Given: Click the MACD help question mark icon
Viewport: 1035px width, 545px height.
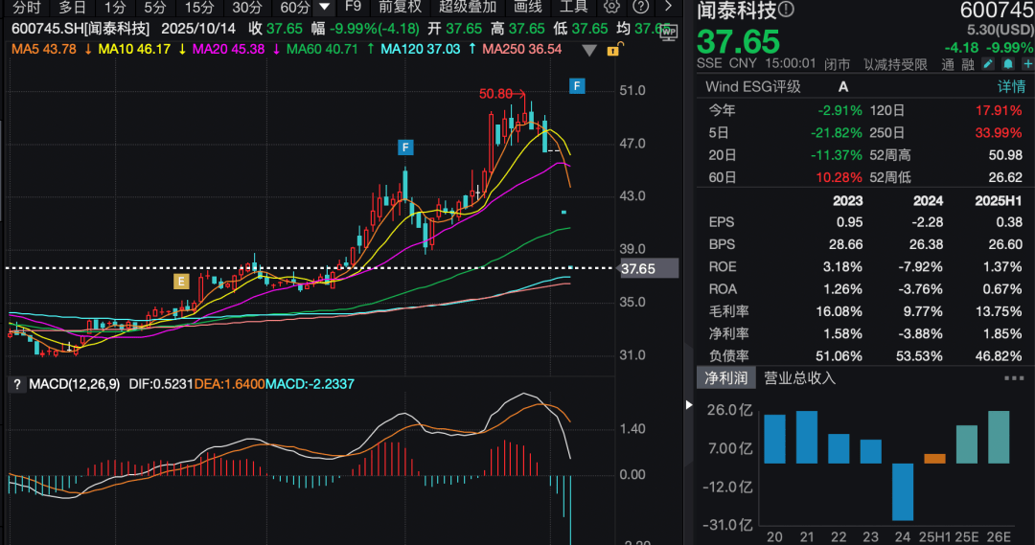Looking at the screenshot, I should point(16,384).
